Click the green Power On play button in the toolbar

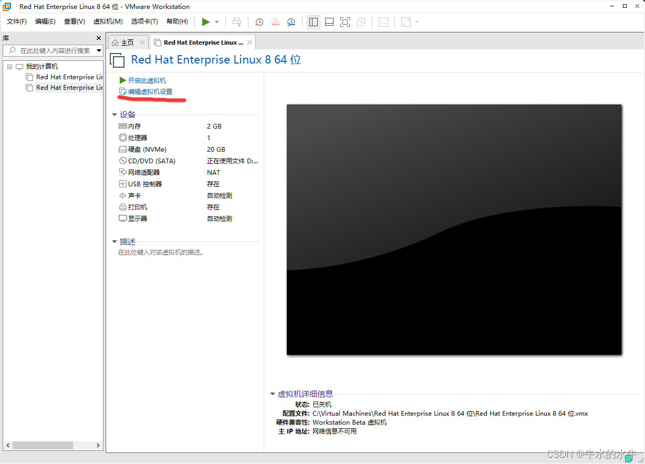click(206, 22)
